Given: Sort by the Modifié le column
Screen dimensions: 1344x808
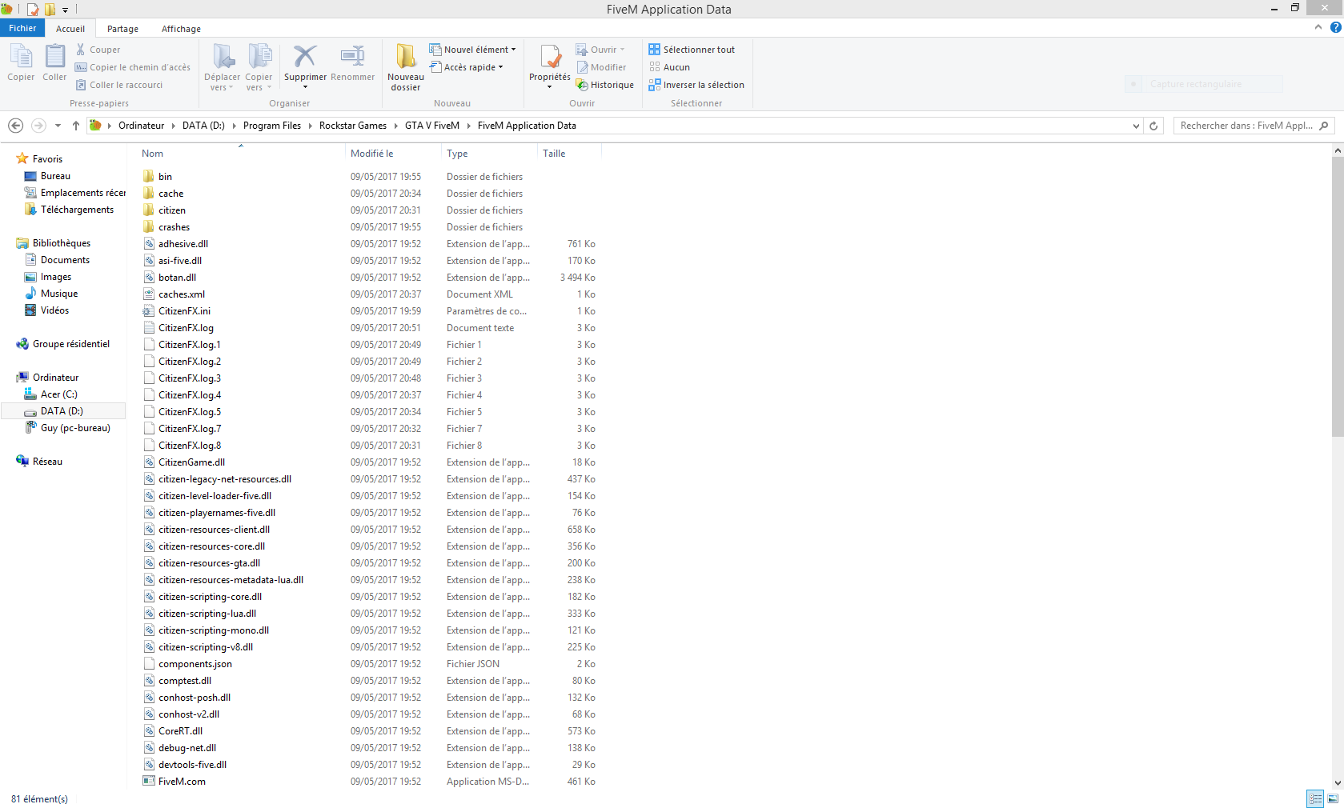Looking at the screenshot, I should tap(371, 154).
